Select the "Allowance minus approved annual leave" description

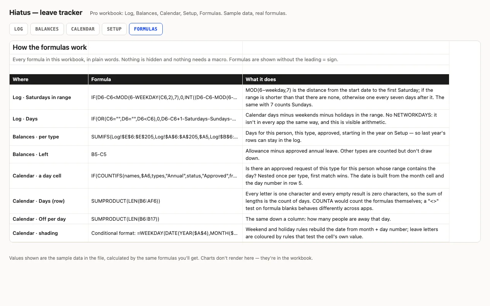click(x=346, y=155)
